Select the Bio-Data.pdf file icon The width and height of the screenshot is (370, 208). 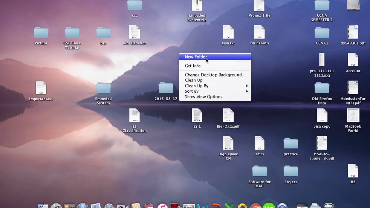pos(228,115)
